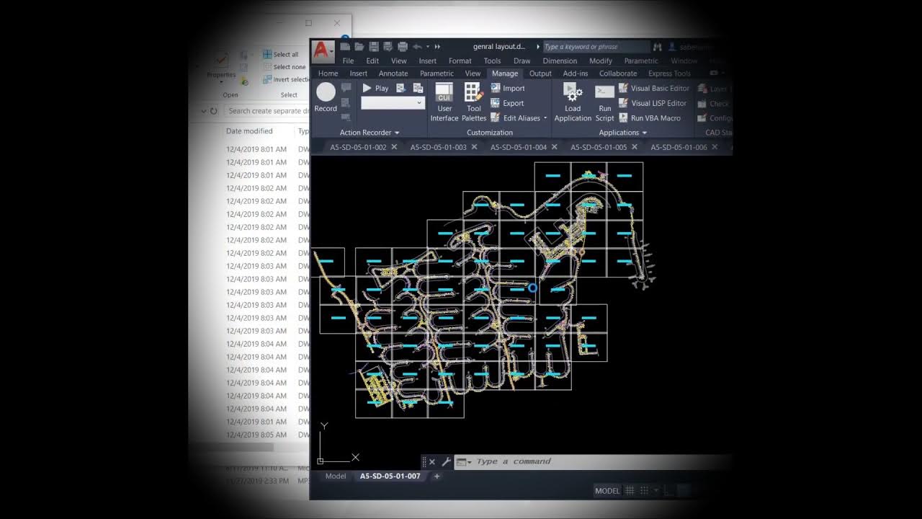Image resolution: width=922 pixels, height=519 pixels.
Task: Select the A5-SD-05-01-007 layout tab
Action: tap(390, 476)
